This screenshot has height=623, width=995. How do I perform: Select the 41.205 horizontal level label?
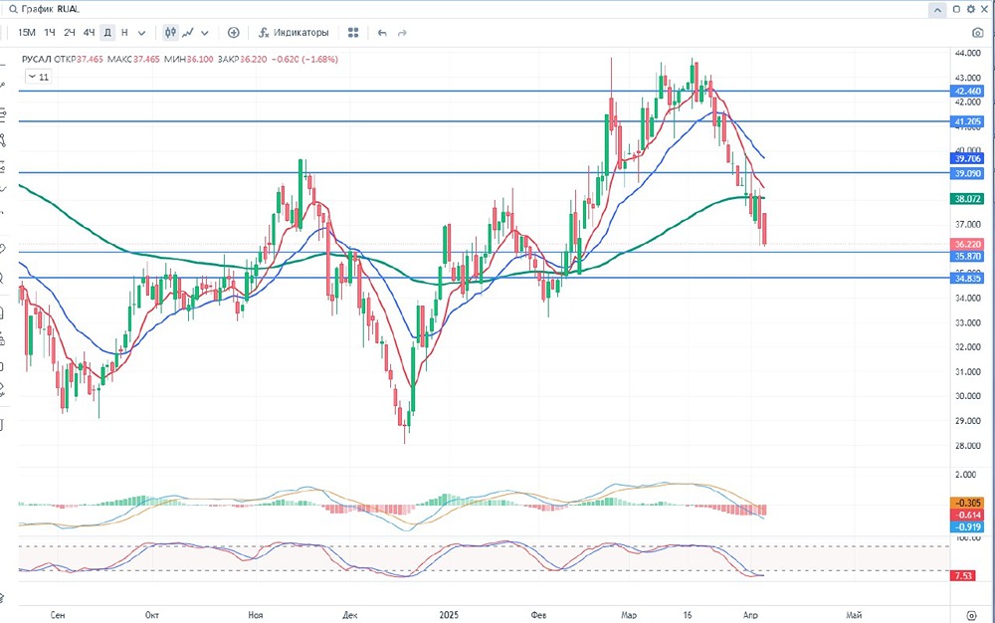pyautogui.click(x=967, y=121)
